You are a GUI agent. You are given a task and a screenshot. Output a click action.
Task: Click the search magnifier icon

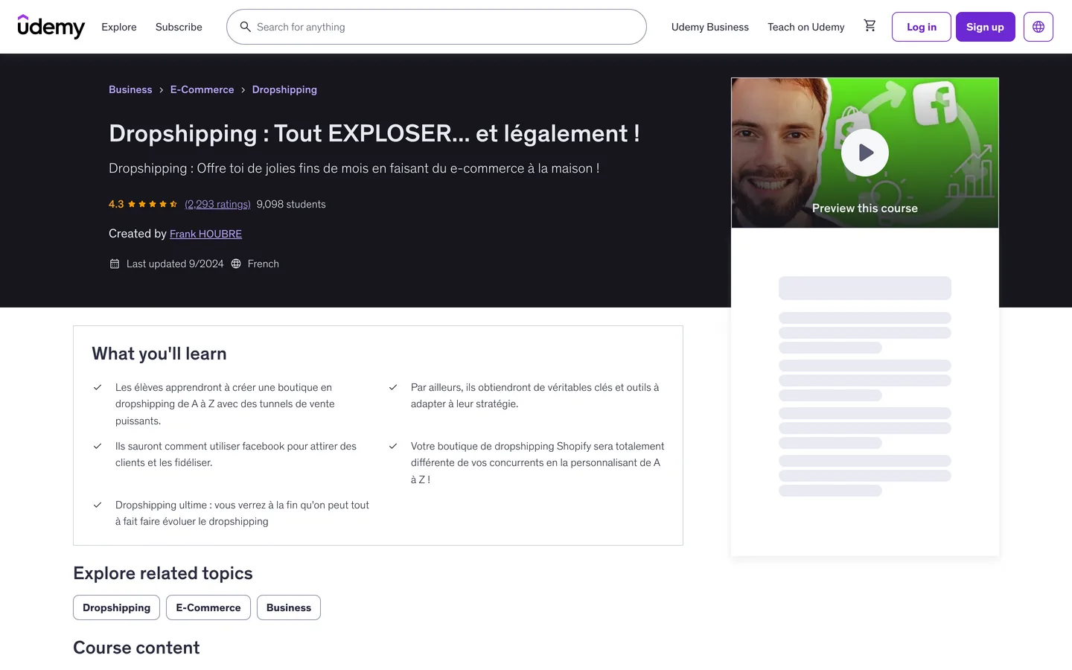pyautogui.click(x=245, y=27)
